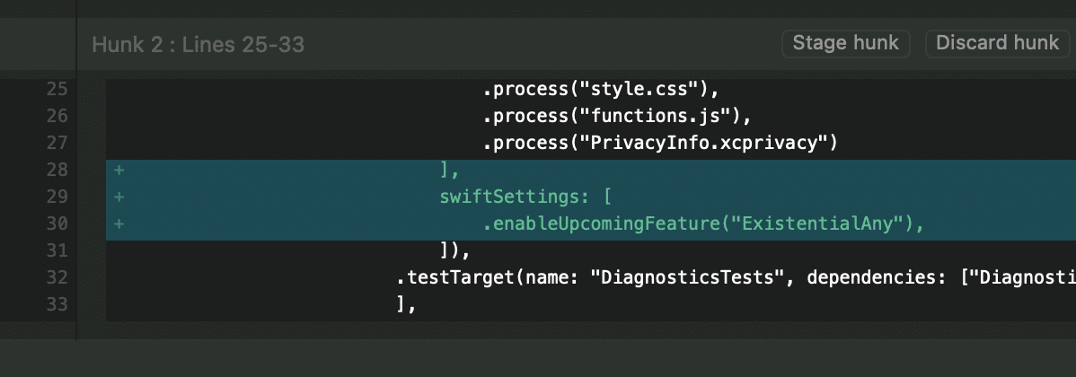The width and height of the screenshot is (1076, 377).
Task: Click the .process("functions.js") code line
Action: point(616,117)
